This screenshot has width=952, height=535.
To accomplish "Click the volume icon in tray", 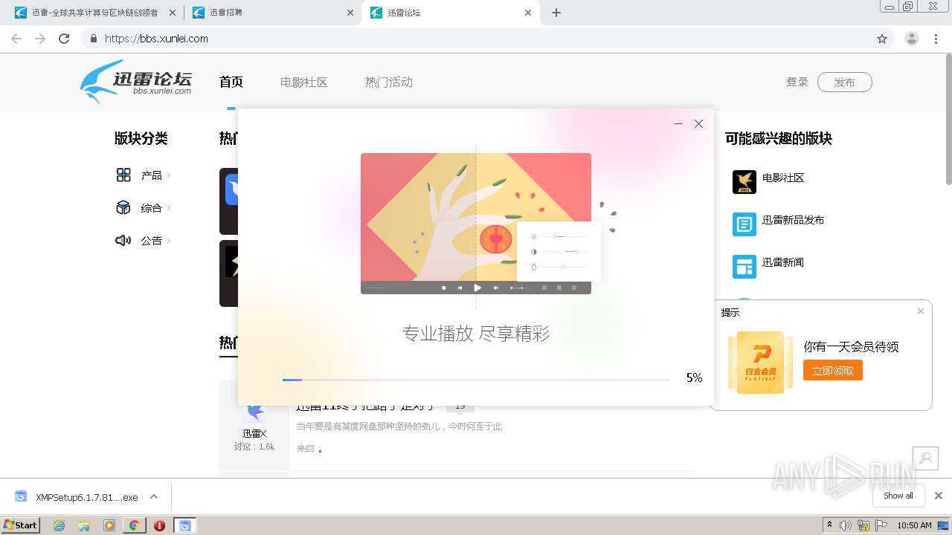I will tap(846, 525).
